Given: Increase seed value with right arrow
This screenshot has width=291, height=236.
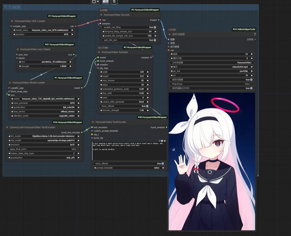Looking at the screenshot, I should [x=148, y=98].
